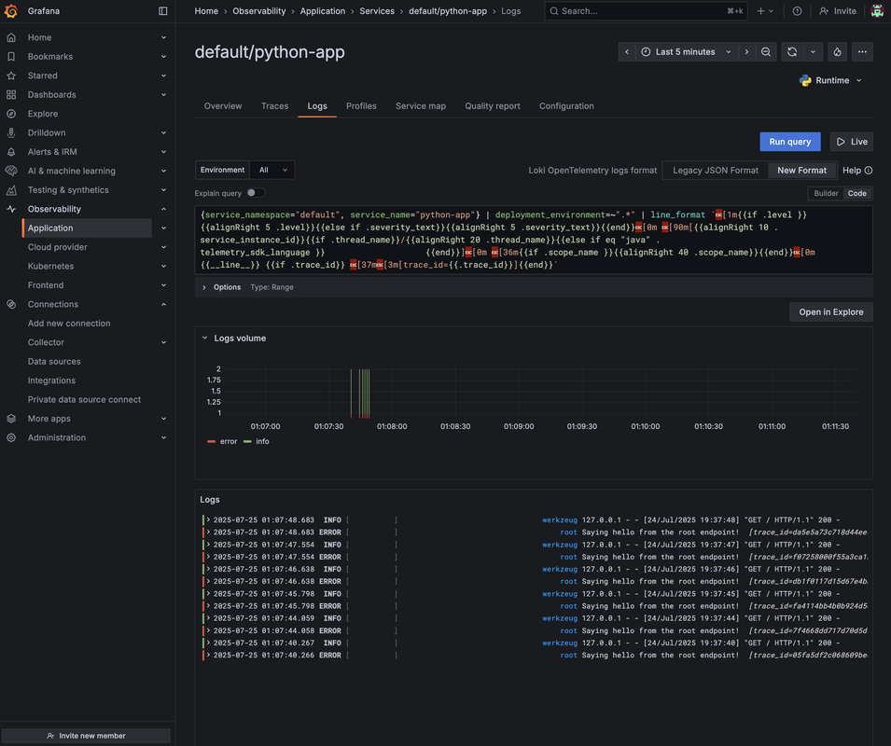
Task: Shift time range forward with right arrow
Action: point(746,51)
